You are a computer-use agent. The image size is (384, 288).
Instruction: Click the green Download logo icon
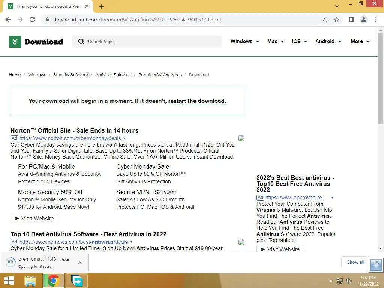point(15,42)
